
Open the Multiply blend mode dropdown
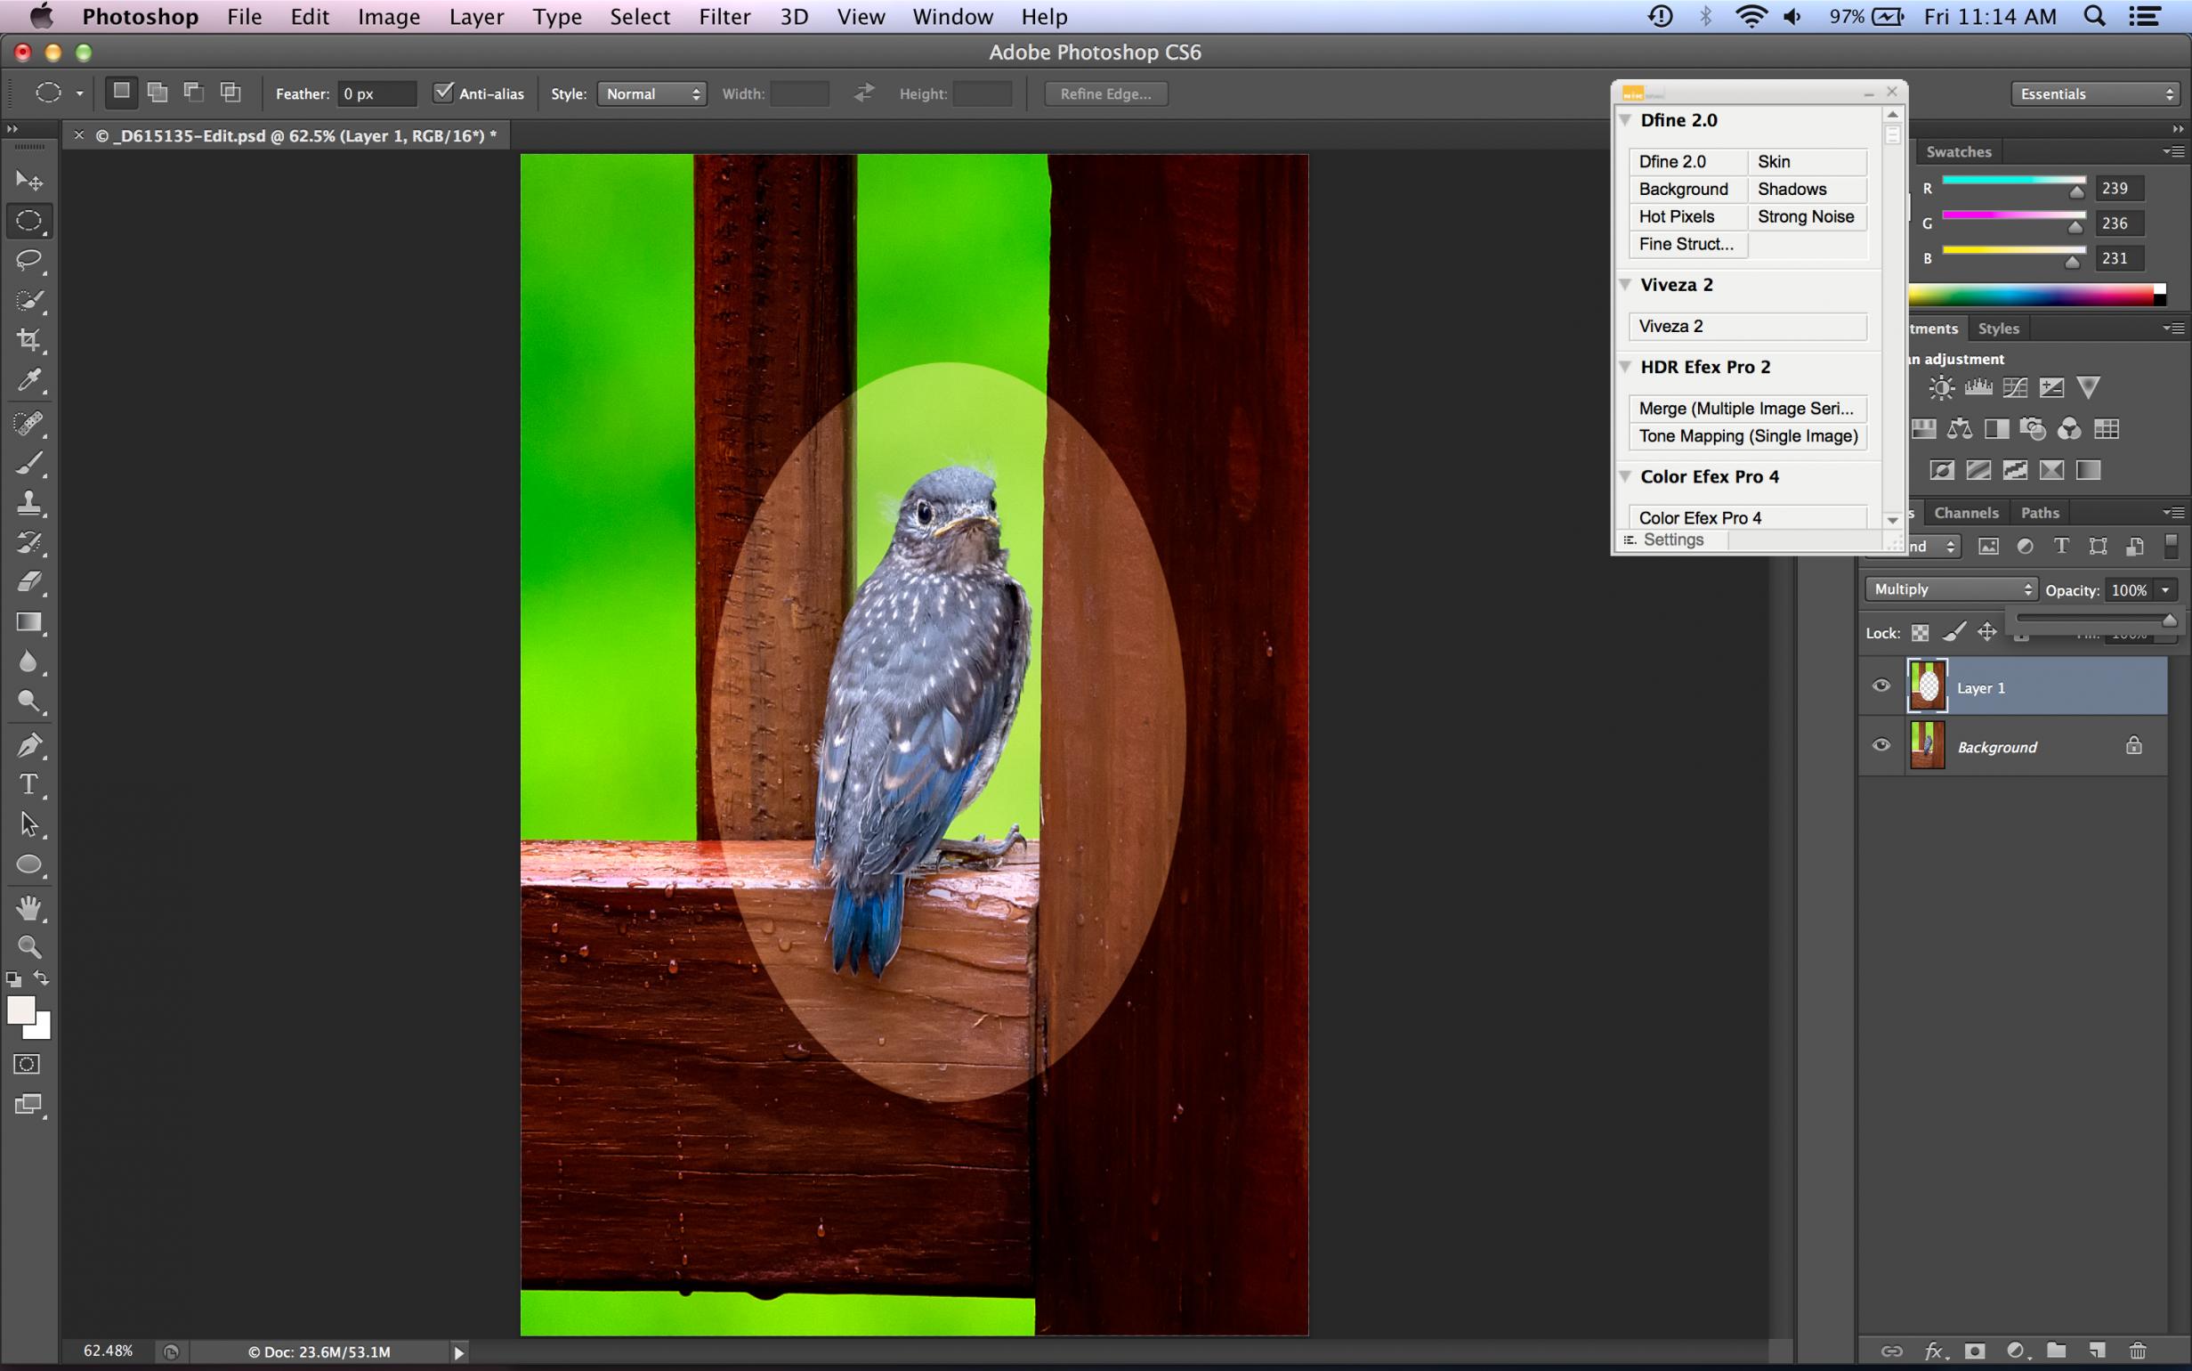click(x=1950, y=589)
